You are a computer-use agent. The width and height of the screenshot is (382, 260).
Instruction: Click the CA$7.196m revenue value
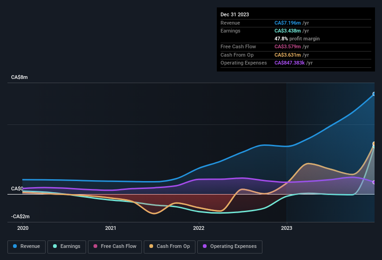point(288,23)
